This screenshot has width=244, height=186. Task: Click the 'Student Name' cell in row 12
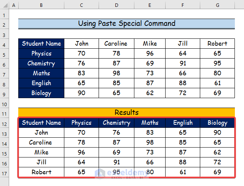41,123
